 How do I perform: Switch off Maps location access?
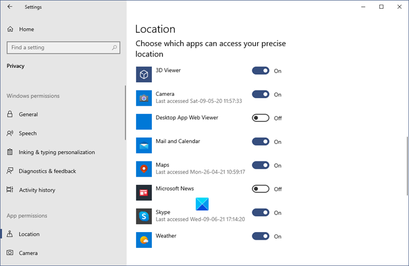(x=261, y=165)
